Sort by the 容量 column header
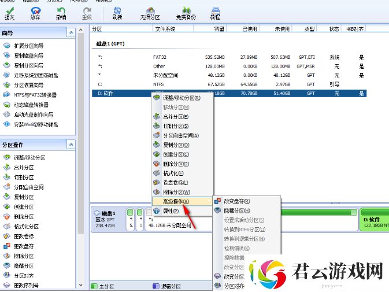The width and height of the screenshot is (389, 292). 210,29
